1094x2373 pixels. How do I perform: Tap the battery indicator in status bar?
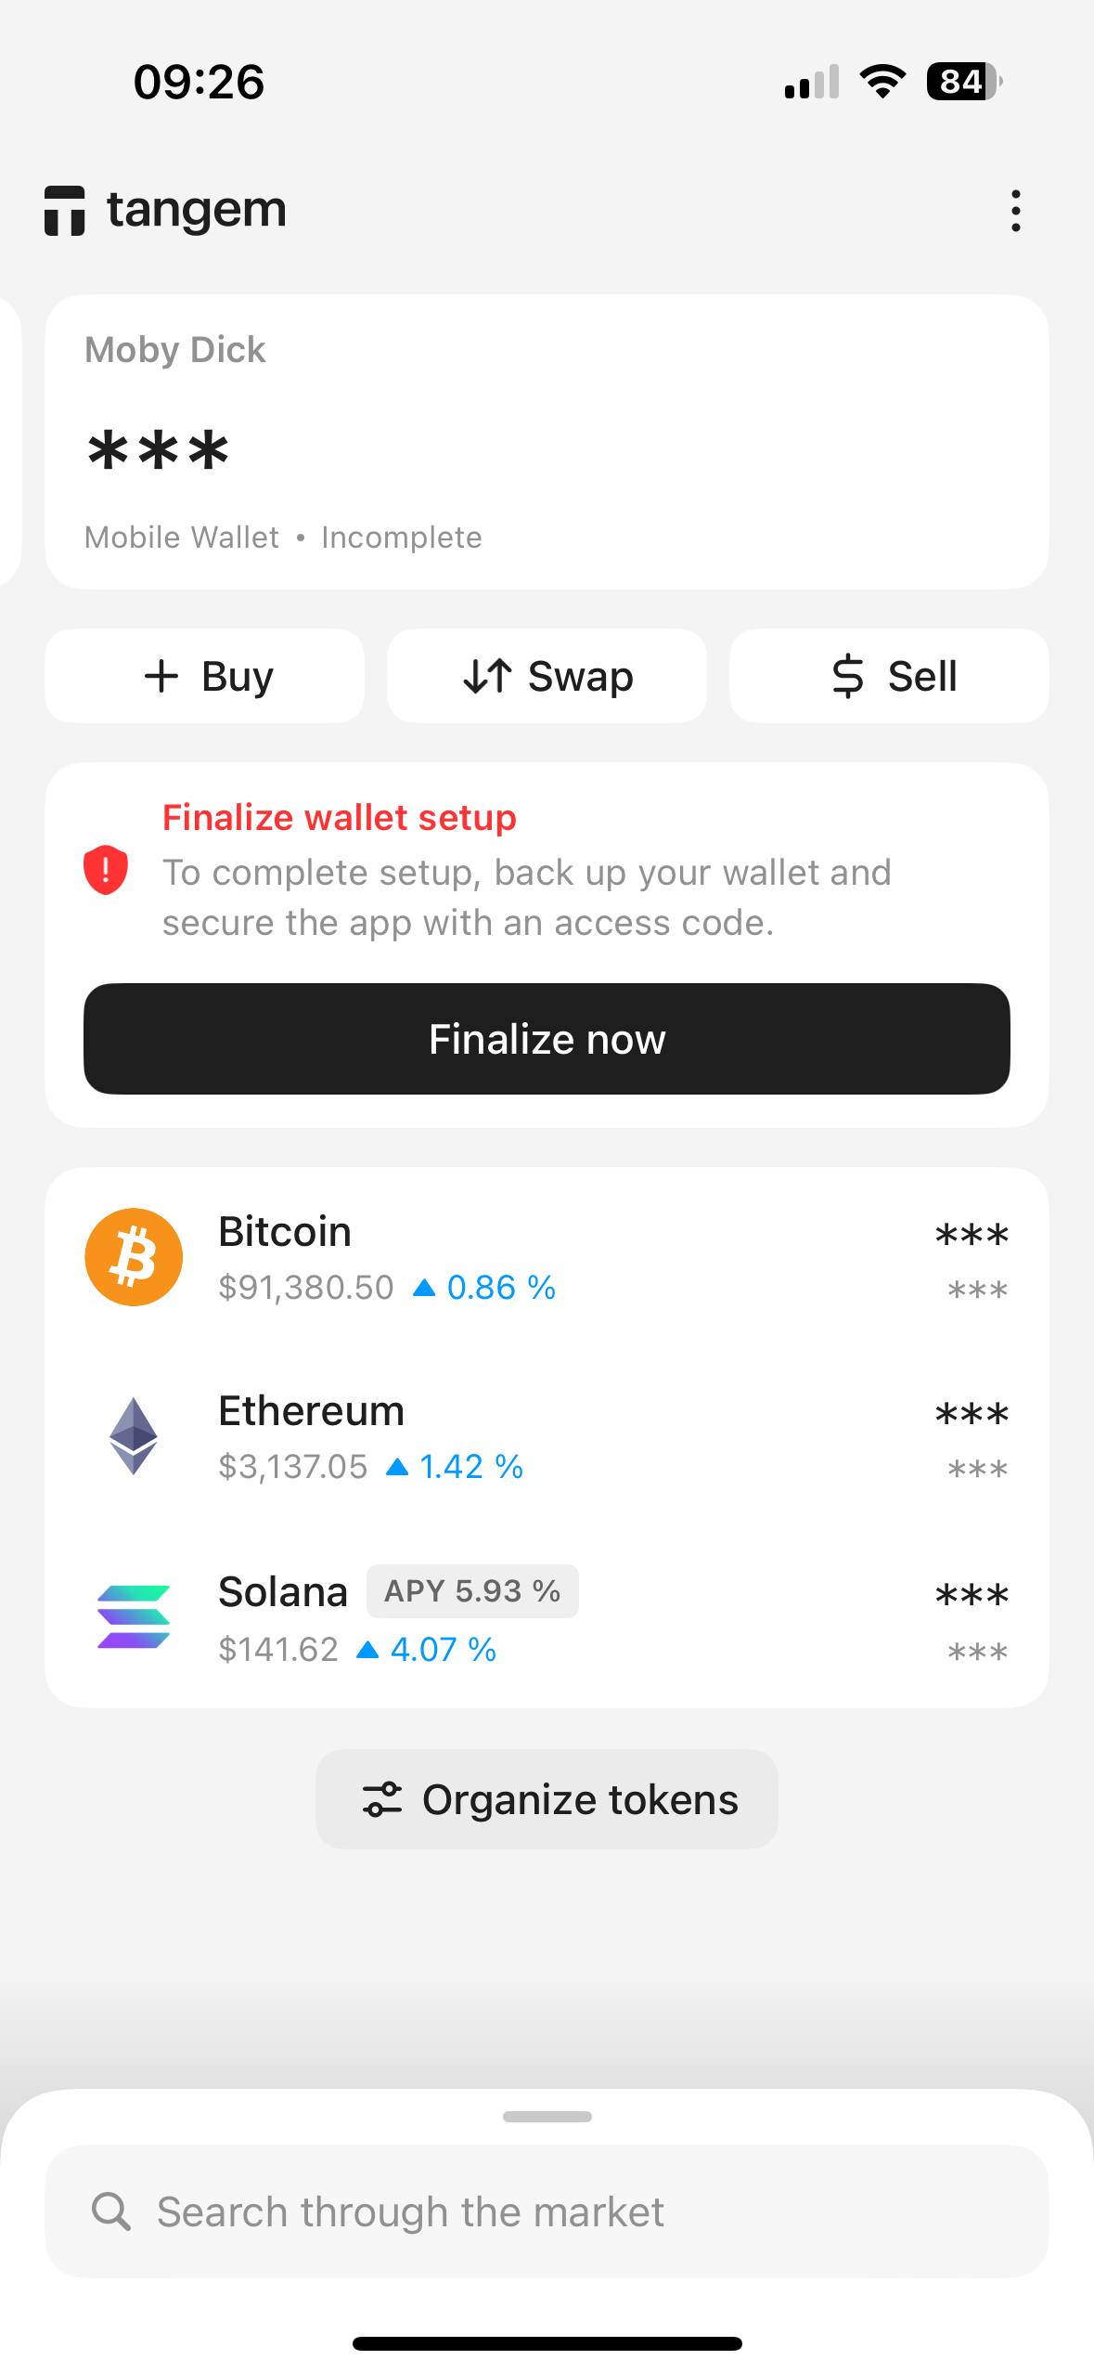963,82
